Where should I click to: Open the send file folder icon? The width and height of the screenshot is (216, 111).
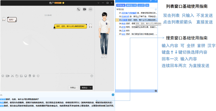coord(17,76)
